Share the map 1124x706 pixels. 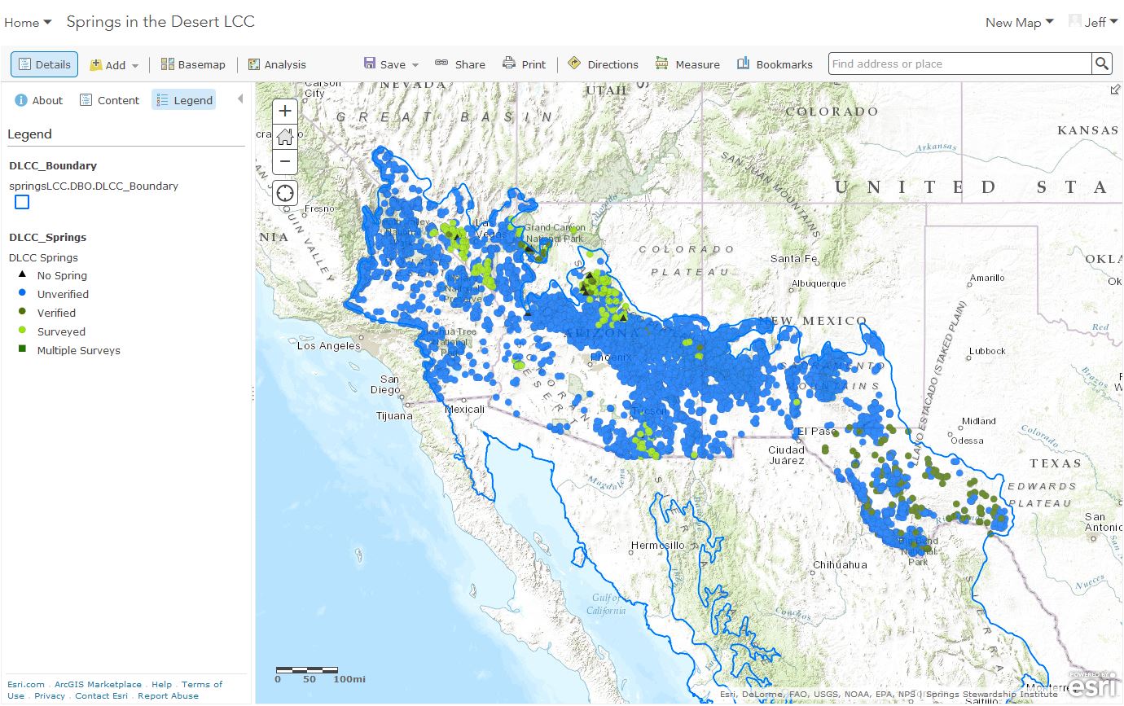[x=460, y=64]
